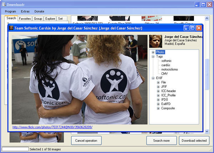
Task: Click the results list scroll-down arrow
Action: pos(207,131)
